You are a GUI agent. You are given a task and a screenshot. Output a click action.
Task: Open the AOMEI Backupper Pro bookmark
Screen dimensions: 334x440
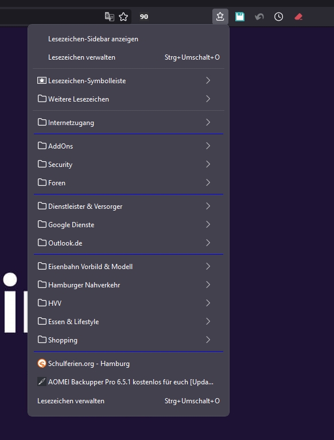coord(129,382)
